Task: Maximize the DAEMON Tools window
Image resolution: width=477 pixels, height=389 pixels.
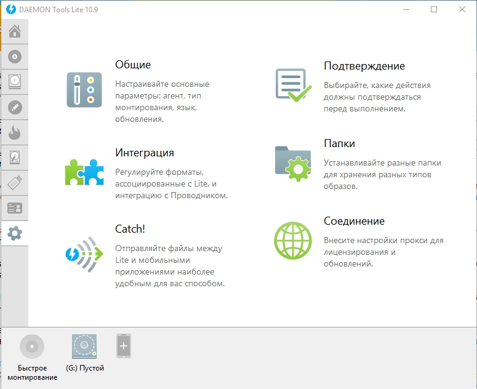Action: pyautogui.click(x=434, y=9)
